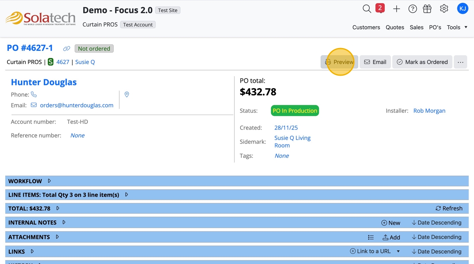Screen dimensions: 474x264
Task: Open the orders@hunterdouglas.com email link
Action: (77, 105)
